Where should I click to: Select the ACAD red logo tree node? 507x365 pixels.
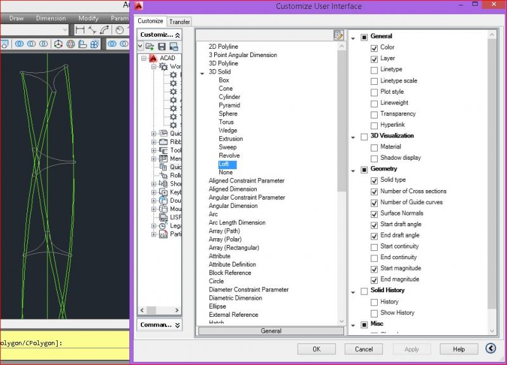tap(153, 58)
